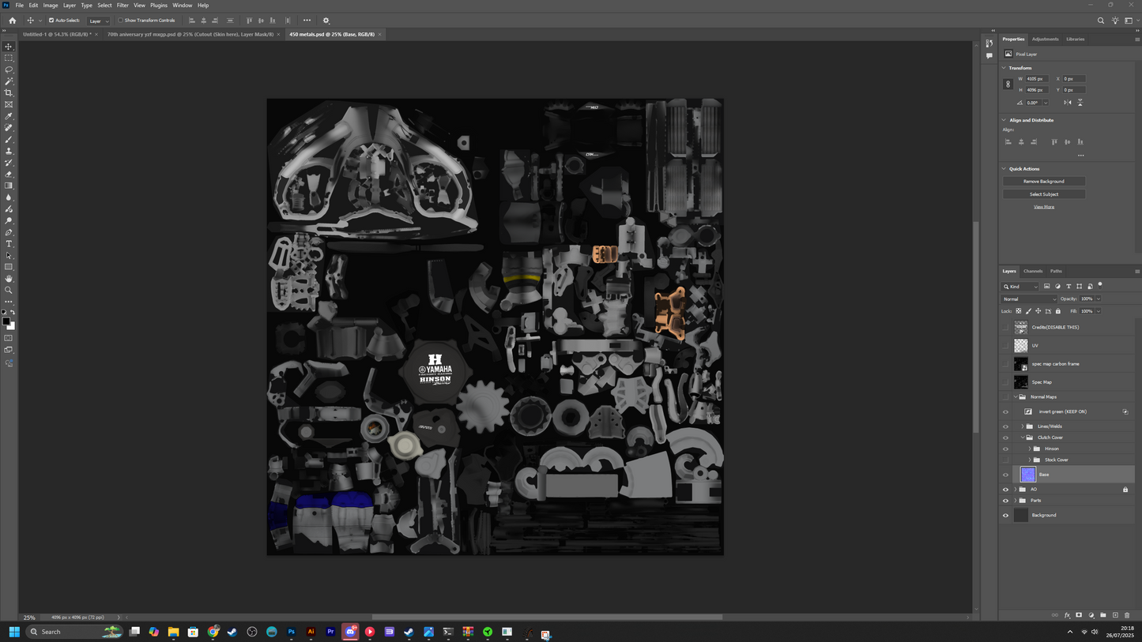Select the Hand tool
The image size is (1142, 642).
[9, 279]
